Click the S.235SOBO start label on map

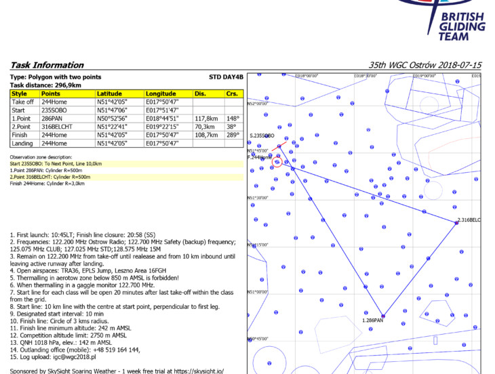[x=262, y=136]
